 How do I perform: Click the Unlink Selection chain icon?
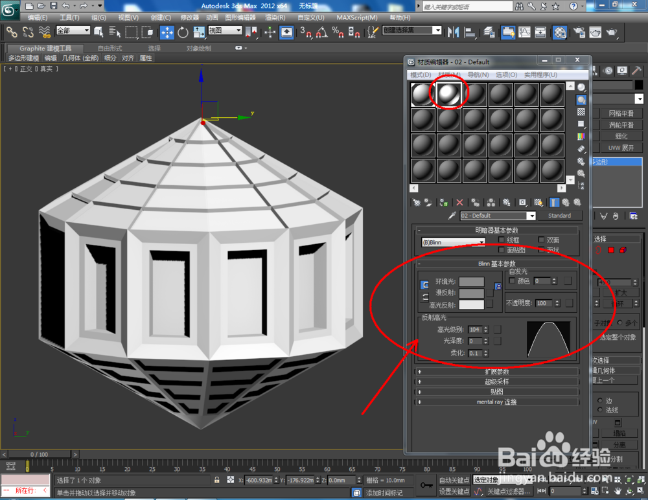28,32
